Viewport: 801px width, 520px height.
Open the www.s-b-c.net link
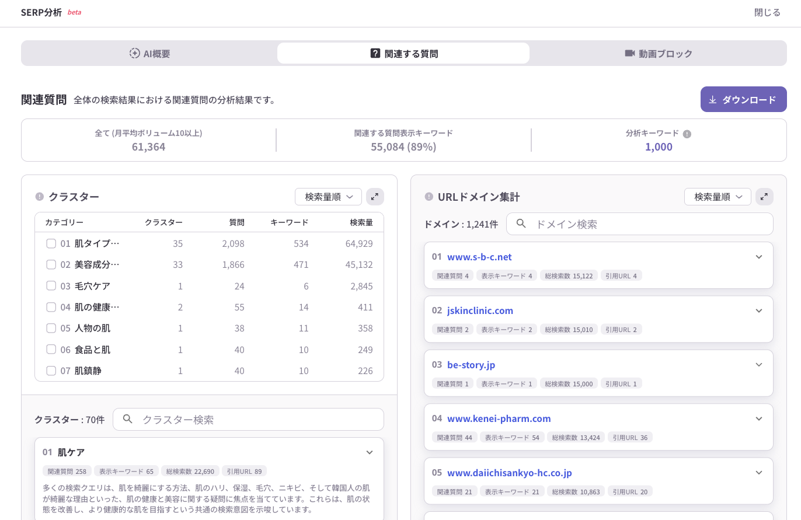click(x=479, y=257)
